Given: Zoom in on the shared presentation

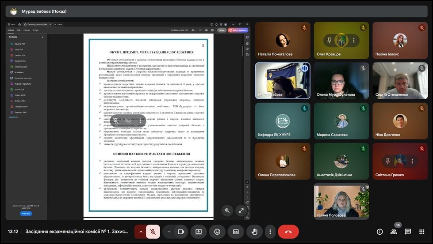Looking at the screenshot, I should coord(227,210).
